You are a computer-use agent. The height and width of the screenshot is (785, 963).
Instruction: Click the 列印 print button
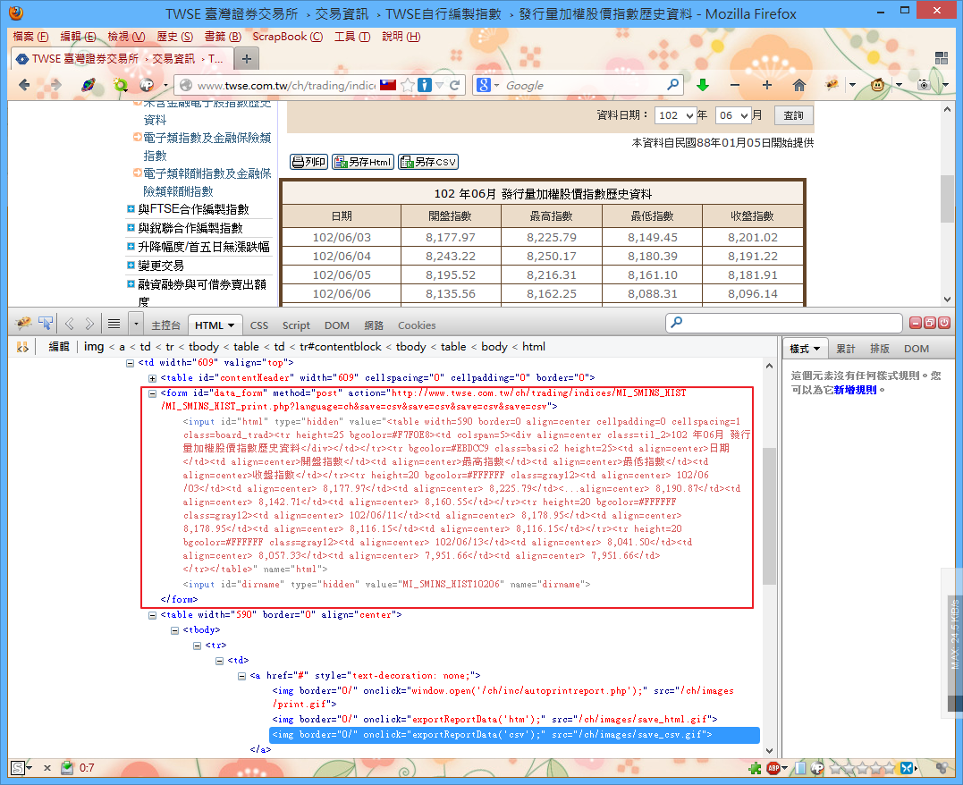[x=308, y=162]
